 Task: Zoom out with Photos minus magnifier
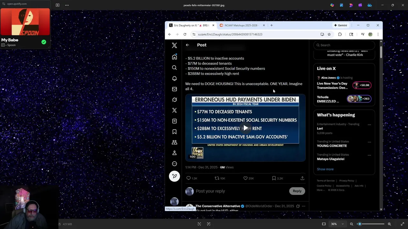[x=352, y=224]
